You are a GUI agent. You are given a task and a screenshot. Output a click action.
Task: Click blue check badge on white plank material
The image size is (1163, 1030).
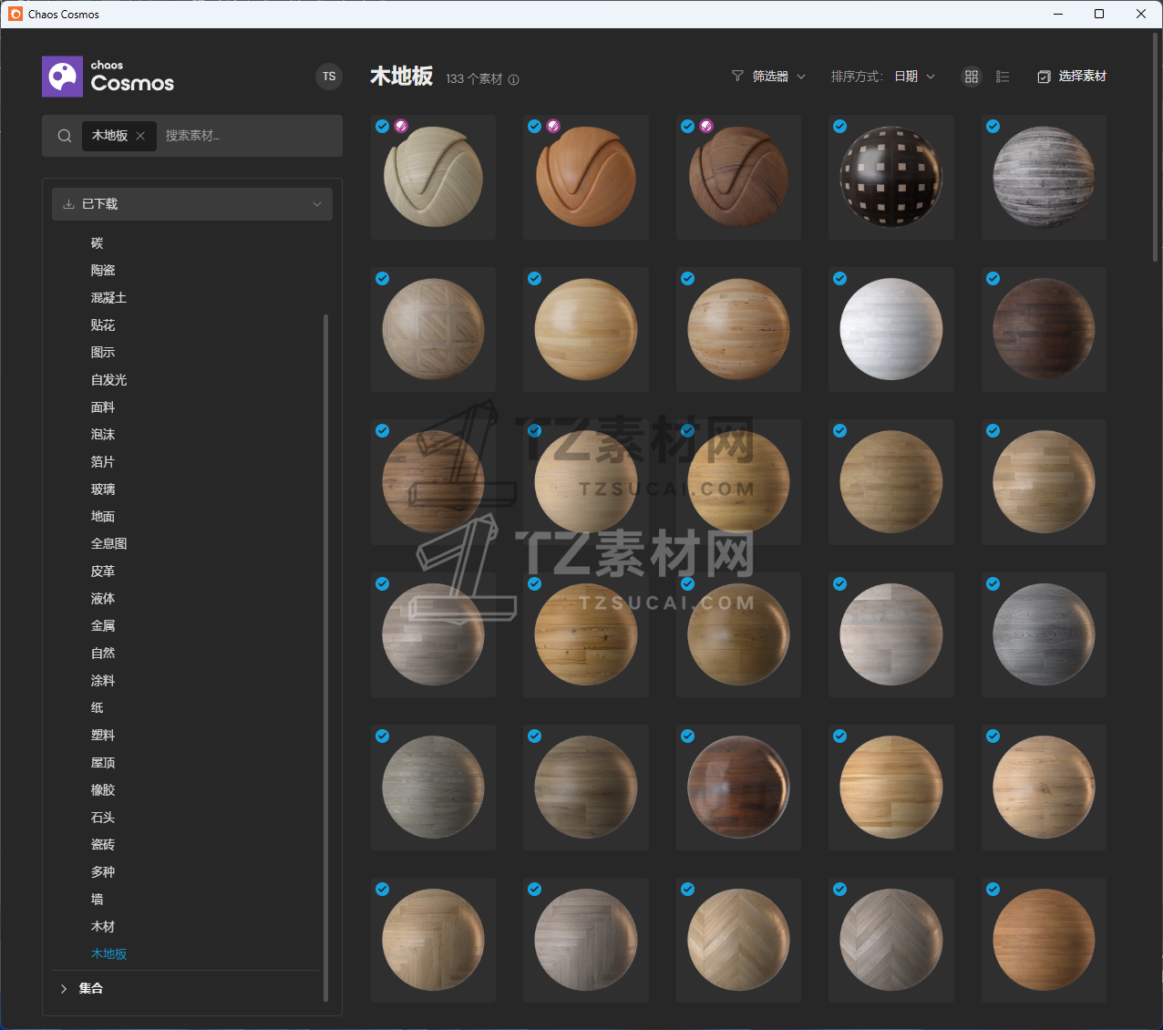click(840, 279)
